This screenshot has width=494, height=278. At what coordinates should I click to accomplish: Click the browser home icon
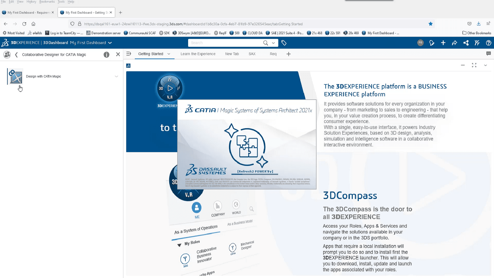(x=33, y=24)
